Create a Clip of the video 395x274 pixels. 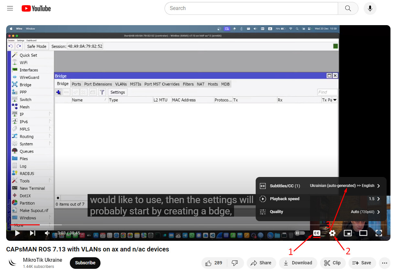333,263
